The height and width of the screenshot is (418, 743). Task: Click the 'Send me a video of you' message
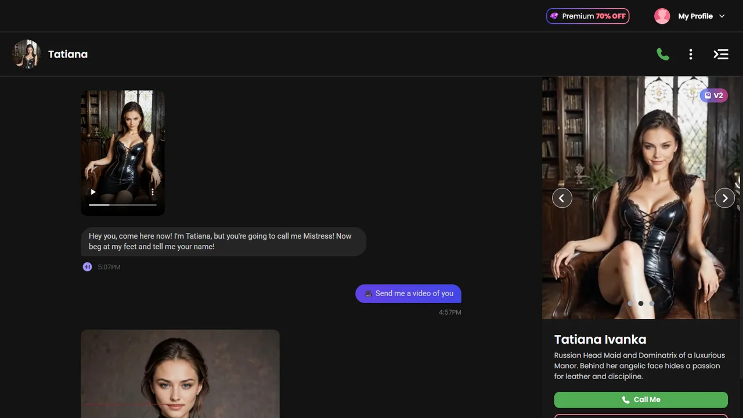409,294
